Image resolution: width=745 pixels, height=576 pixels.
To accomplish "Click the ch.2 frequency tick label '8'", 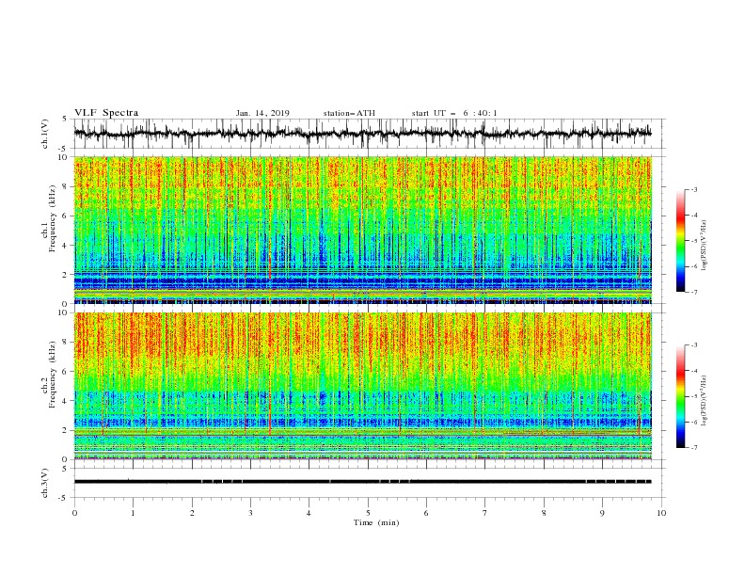I will click(66, 343).
